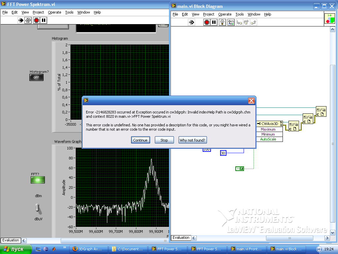Click the boolean False constant on diagram
This screenshot has width=338, height=254.
click(240, 169)
